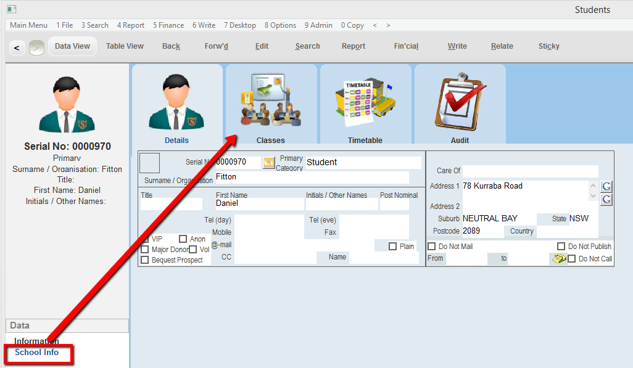Open the 4 Report menu
Image resolution: width=633 pixels, height=368 pixels.
(x=131, y=25)
